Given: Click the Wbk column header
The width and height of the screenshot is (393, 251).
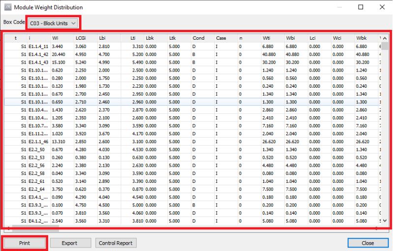Looking at the screenshot, I should 366,38.
